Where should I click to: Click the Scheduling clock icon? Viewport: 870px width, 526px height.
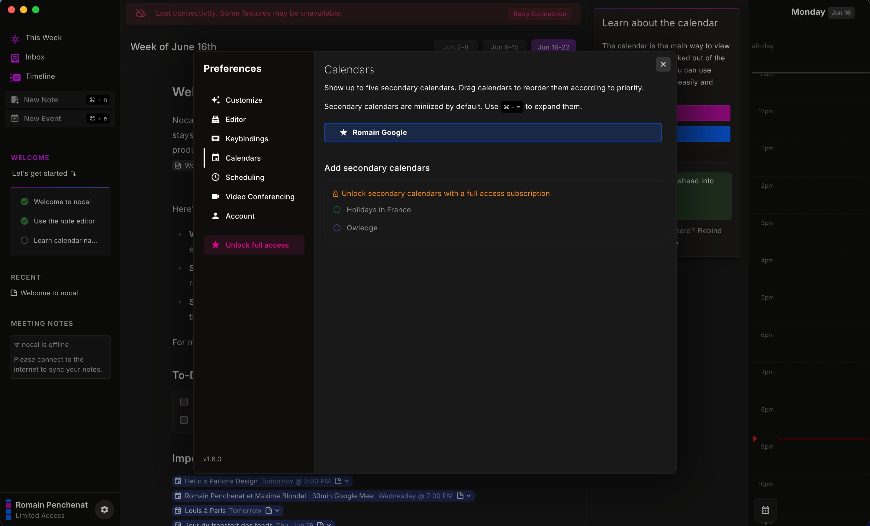click(x=215, y=177)
